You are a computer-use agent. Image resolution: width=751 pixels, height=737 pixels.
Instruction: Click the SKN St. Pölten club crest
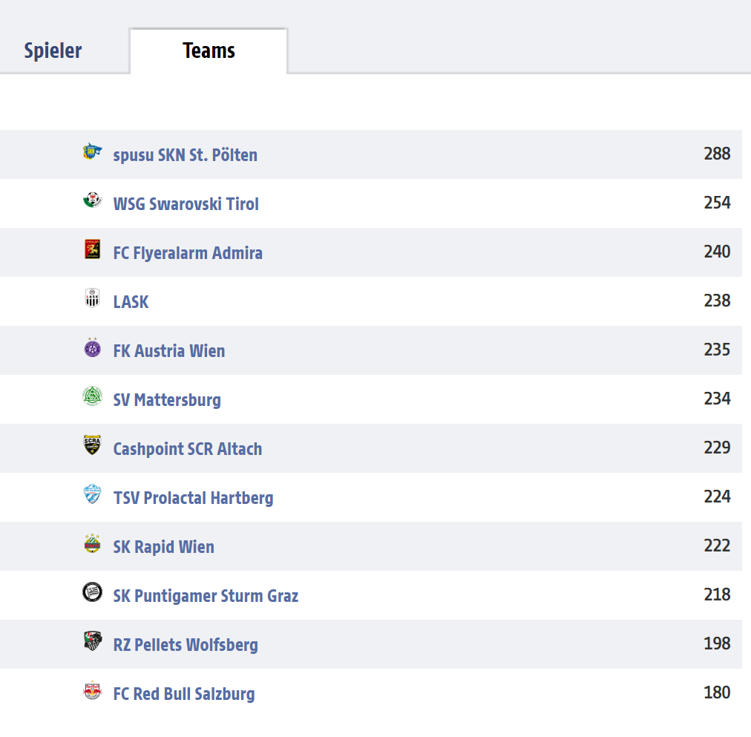coord(92,151)
